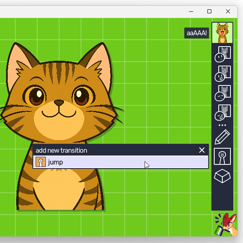Select the surprised open-mouth expression slot

[222, 73]
